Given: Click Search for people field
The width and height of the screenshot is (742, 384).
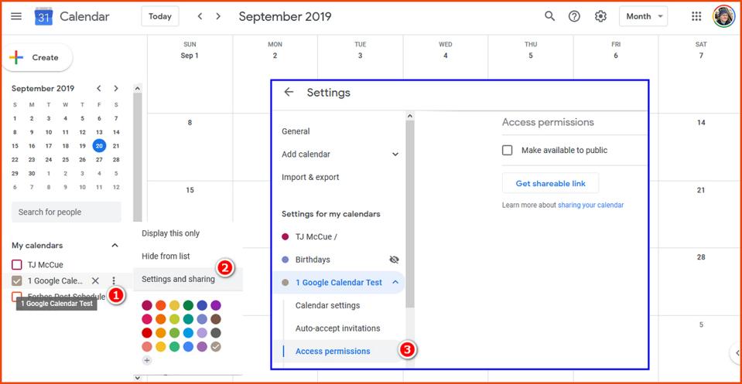Looking at the screenshot, I should pyautogui.click(x=67, y=212).
